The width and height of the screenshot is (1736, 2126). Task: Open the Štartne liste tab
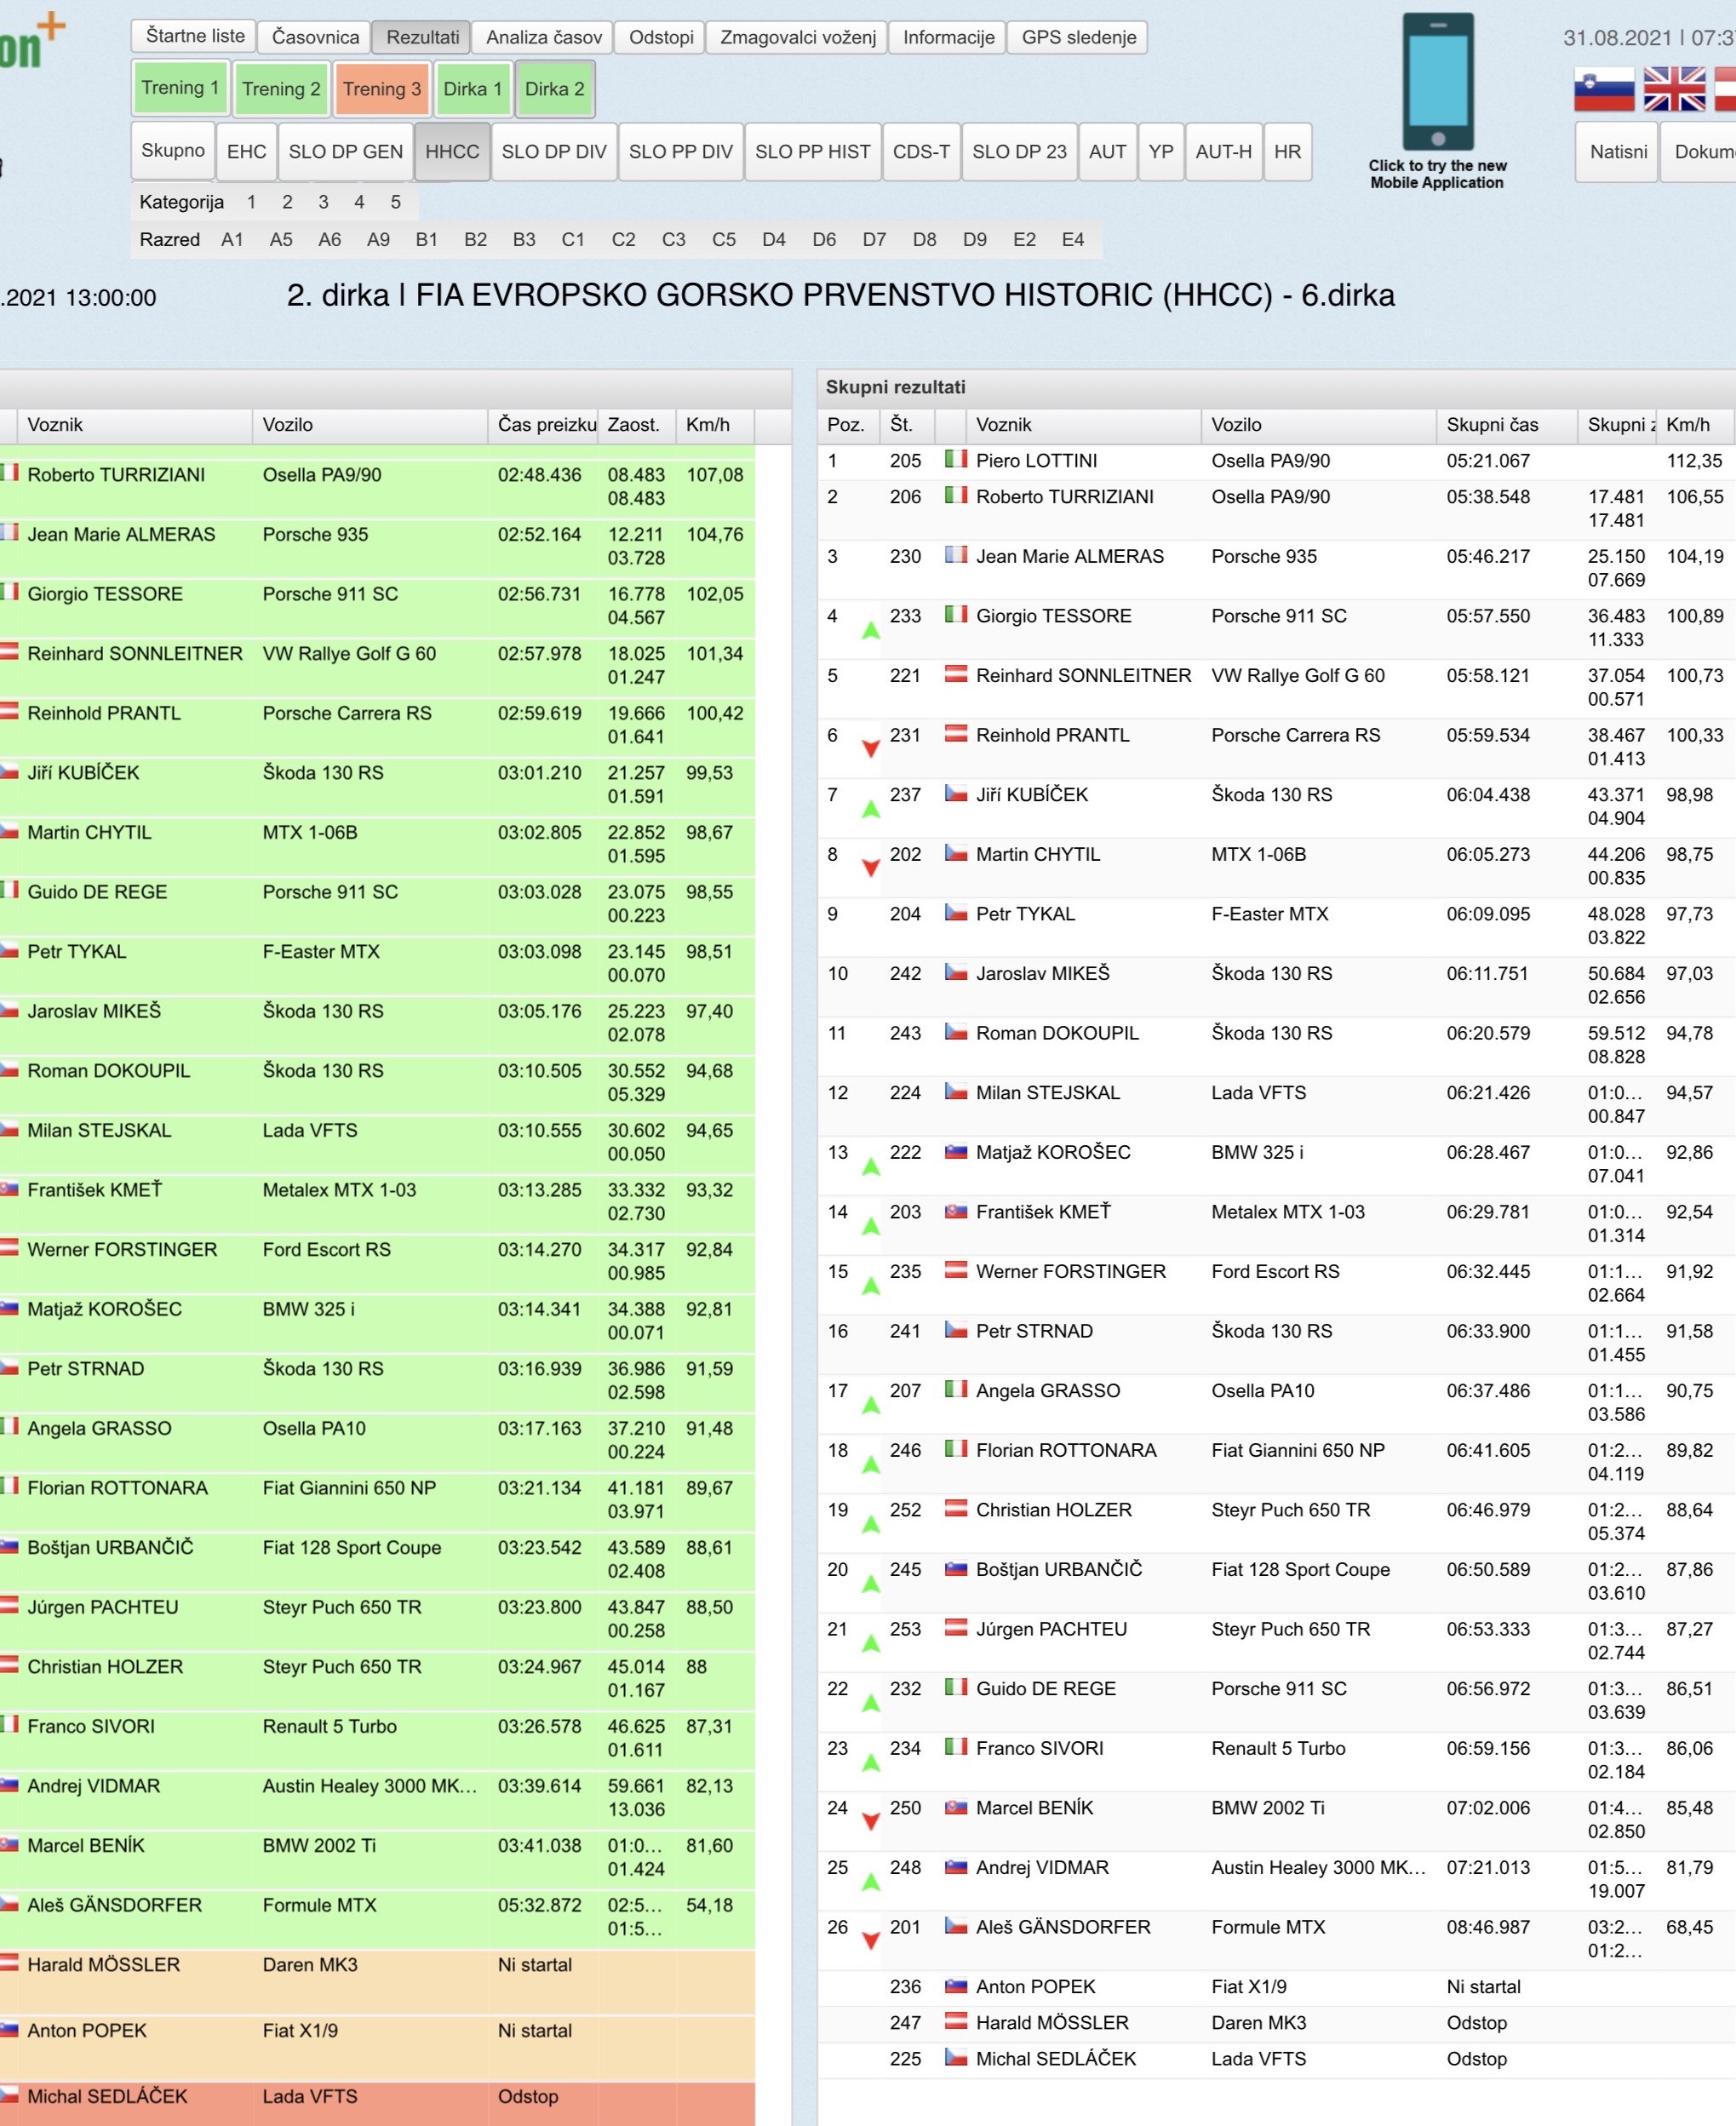[x=195, y=36]
